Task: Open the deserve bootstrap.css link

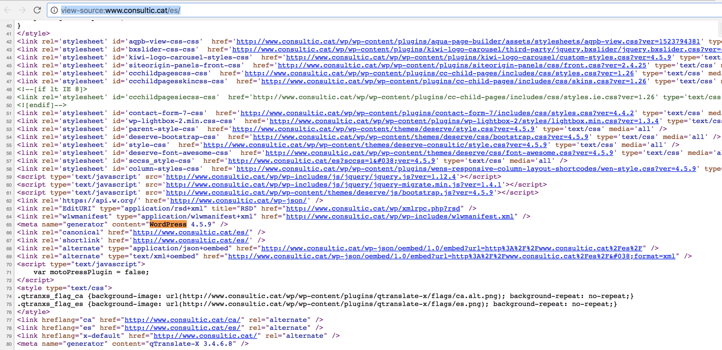Action: pos(420,137)
